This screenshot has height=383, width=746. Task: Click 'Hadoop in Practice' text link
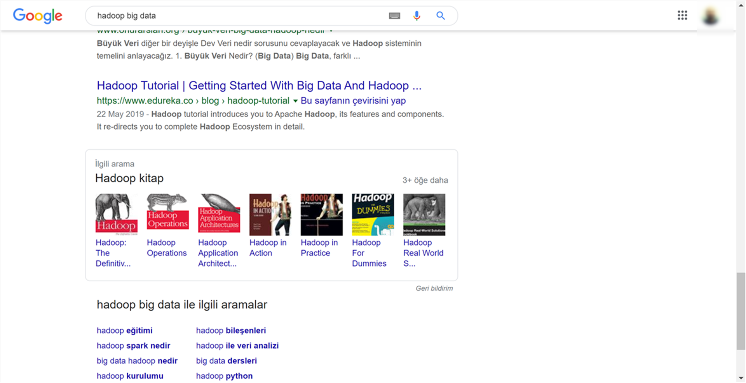click(x=319, y=248)
